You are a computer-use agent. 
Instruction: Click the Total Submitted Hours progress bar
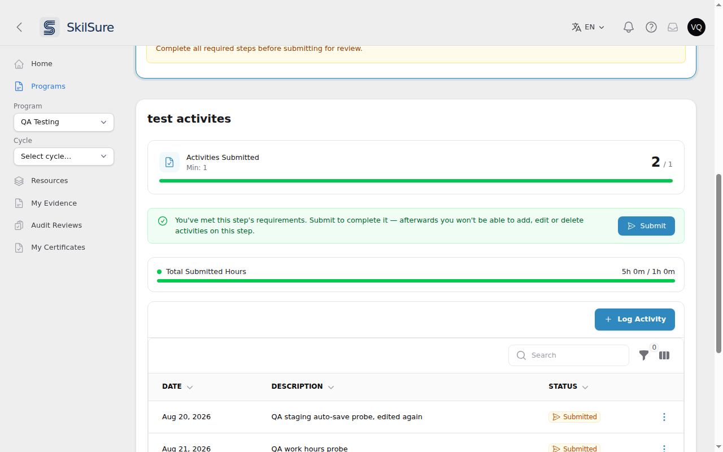pyautogui.click(x=416, y=281)
